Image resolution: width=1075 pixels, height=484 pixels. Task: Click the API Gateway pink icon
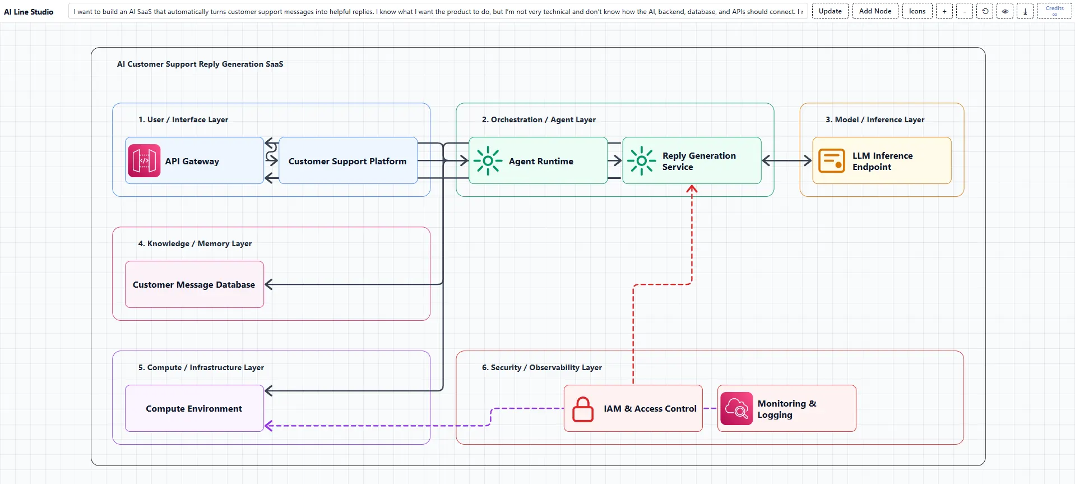click(x=144, y=161)
